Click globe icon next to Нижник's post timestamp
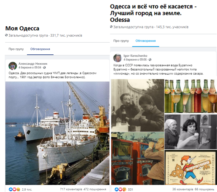Image resolution: width=217 pixels, height=192 pixels. (44, 68)
